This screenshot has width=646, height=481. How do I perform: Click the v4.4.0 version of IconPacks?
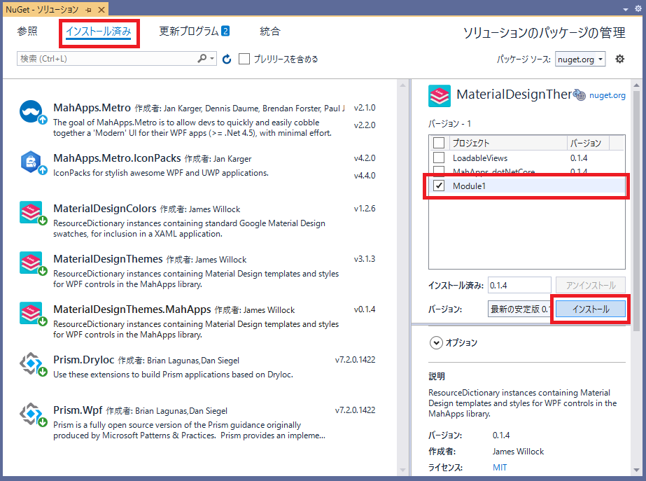(365, 176)
